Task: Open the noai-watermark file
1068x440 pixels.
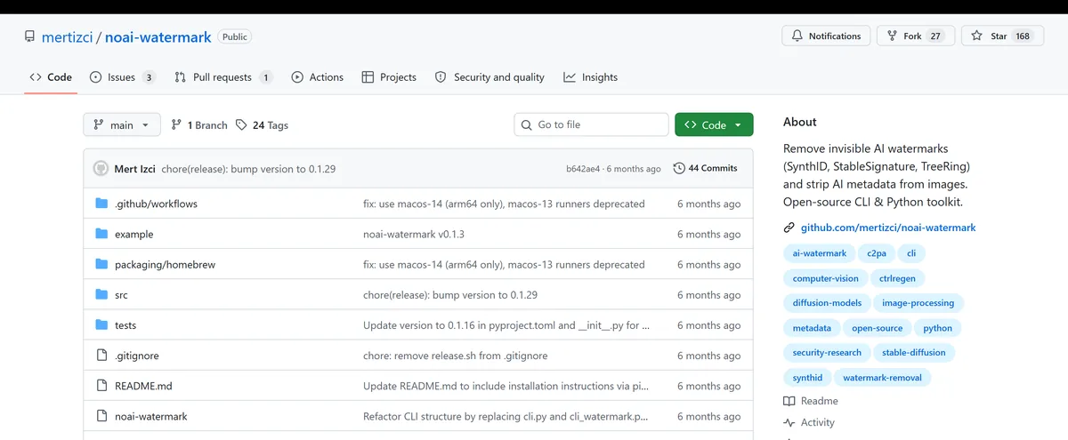Action: coord(150,416)
